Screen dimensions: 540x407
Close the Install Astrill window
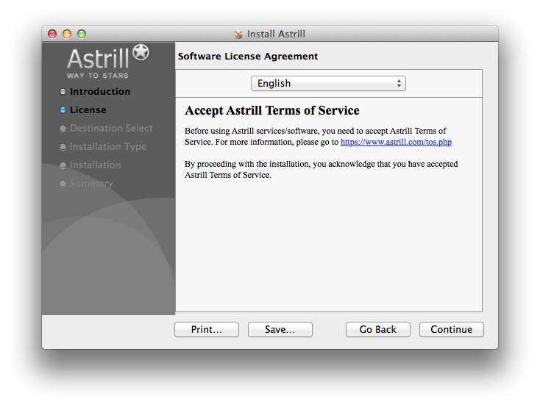[52, 34]
